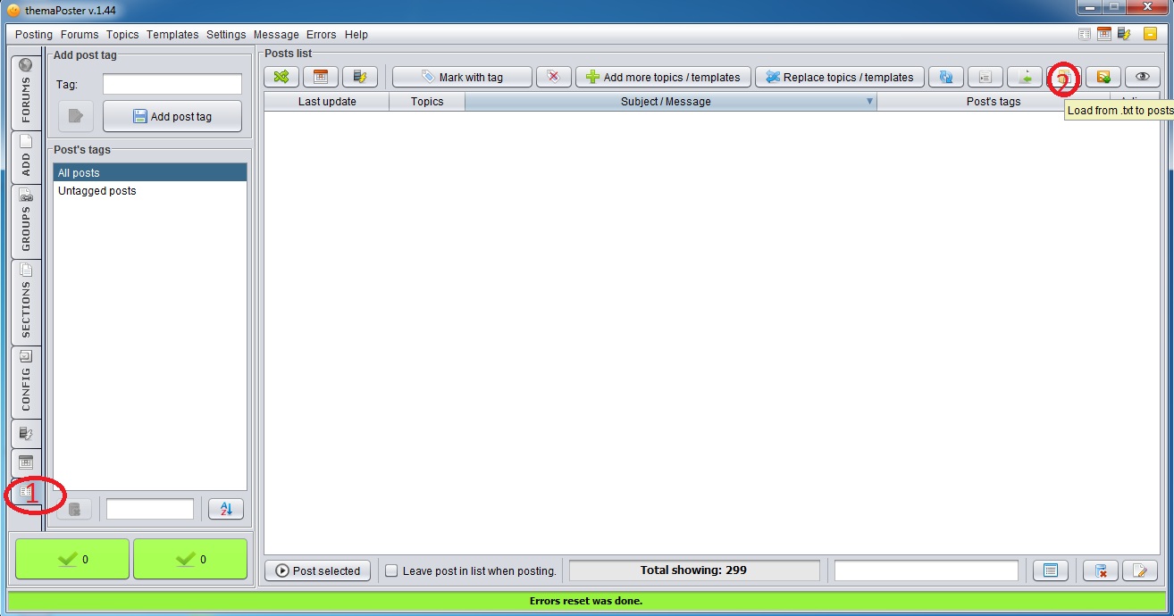The image size is (1174, 616).
Task: Open the Help menu
Action: [x=356, y=35]
